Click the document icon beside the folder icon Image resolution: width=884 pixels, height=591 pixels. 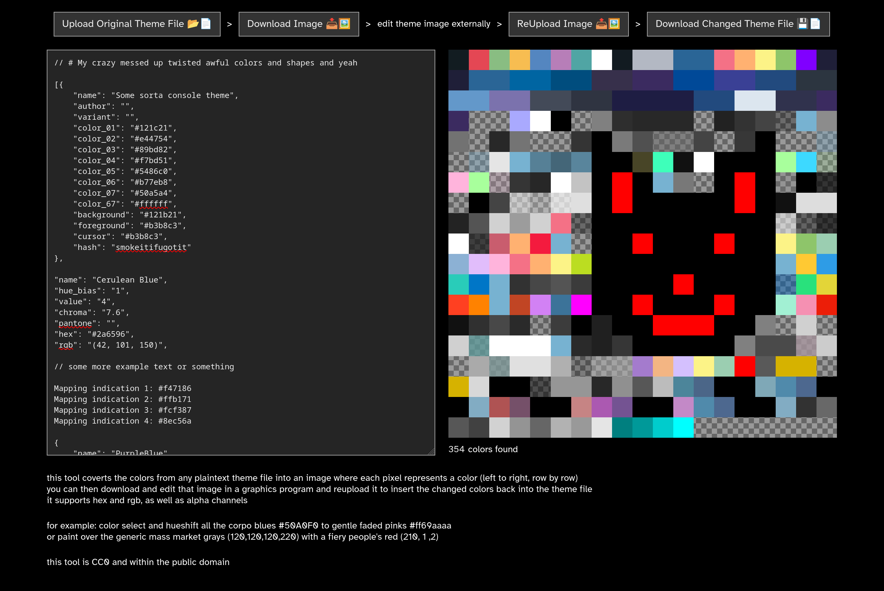click(x=206, y=23)
